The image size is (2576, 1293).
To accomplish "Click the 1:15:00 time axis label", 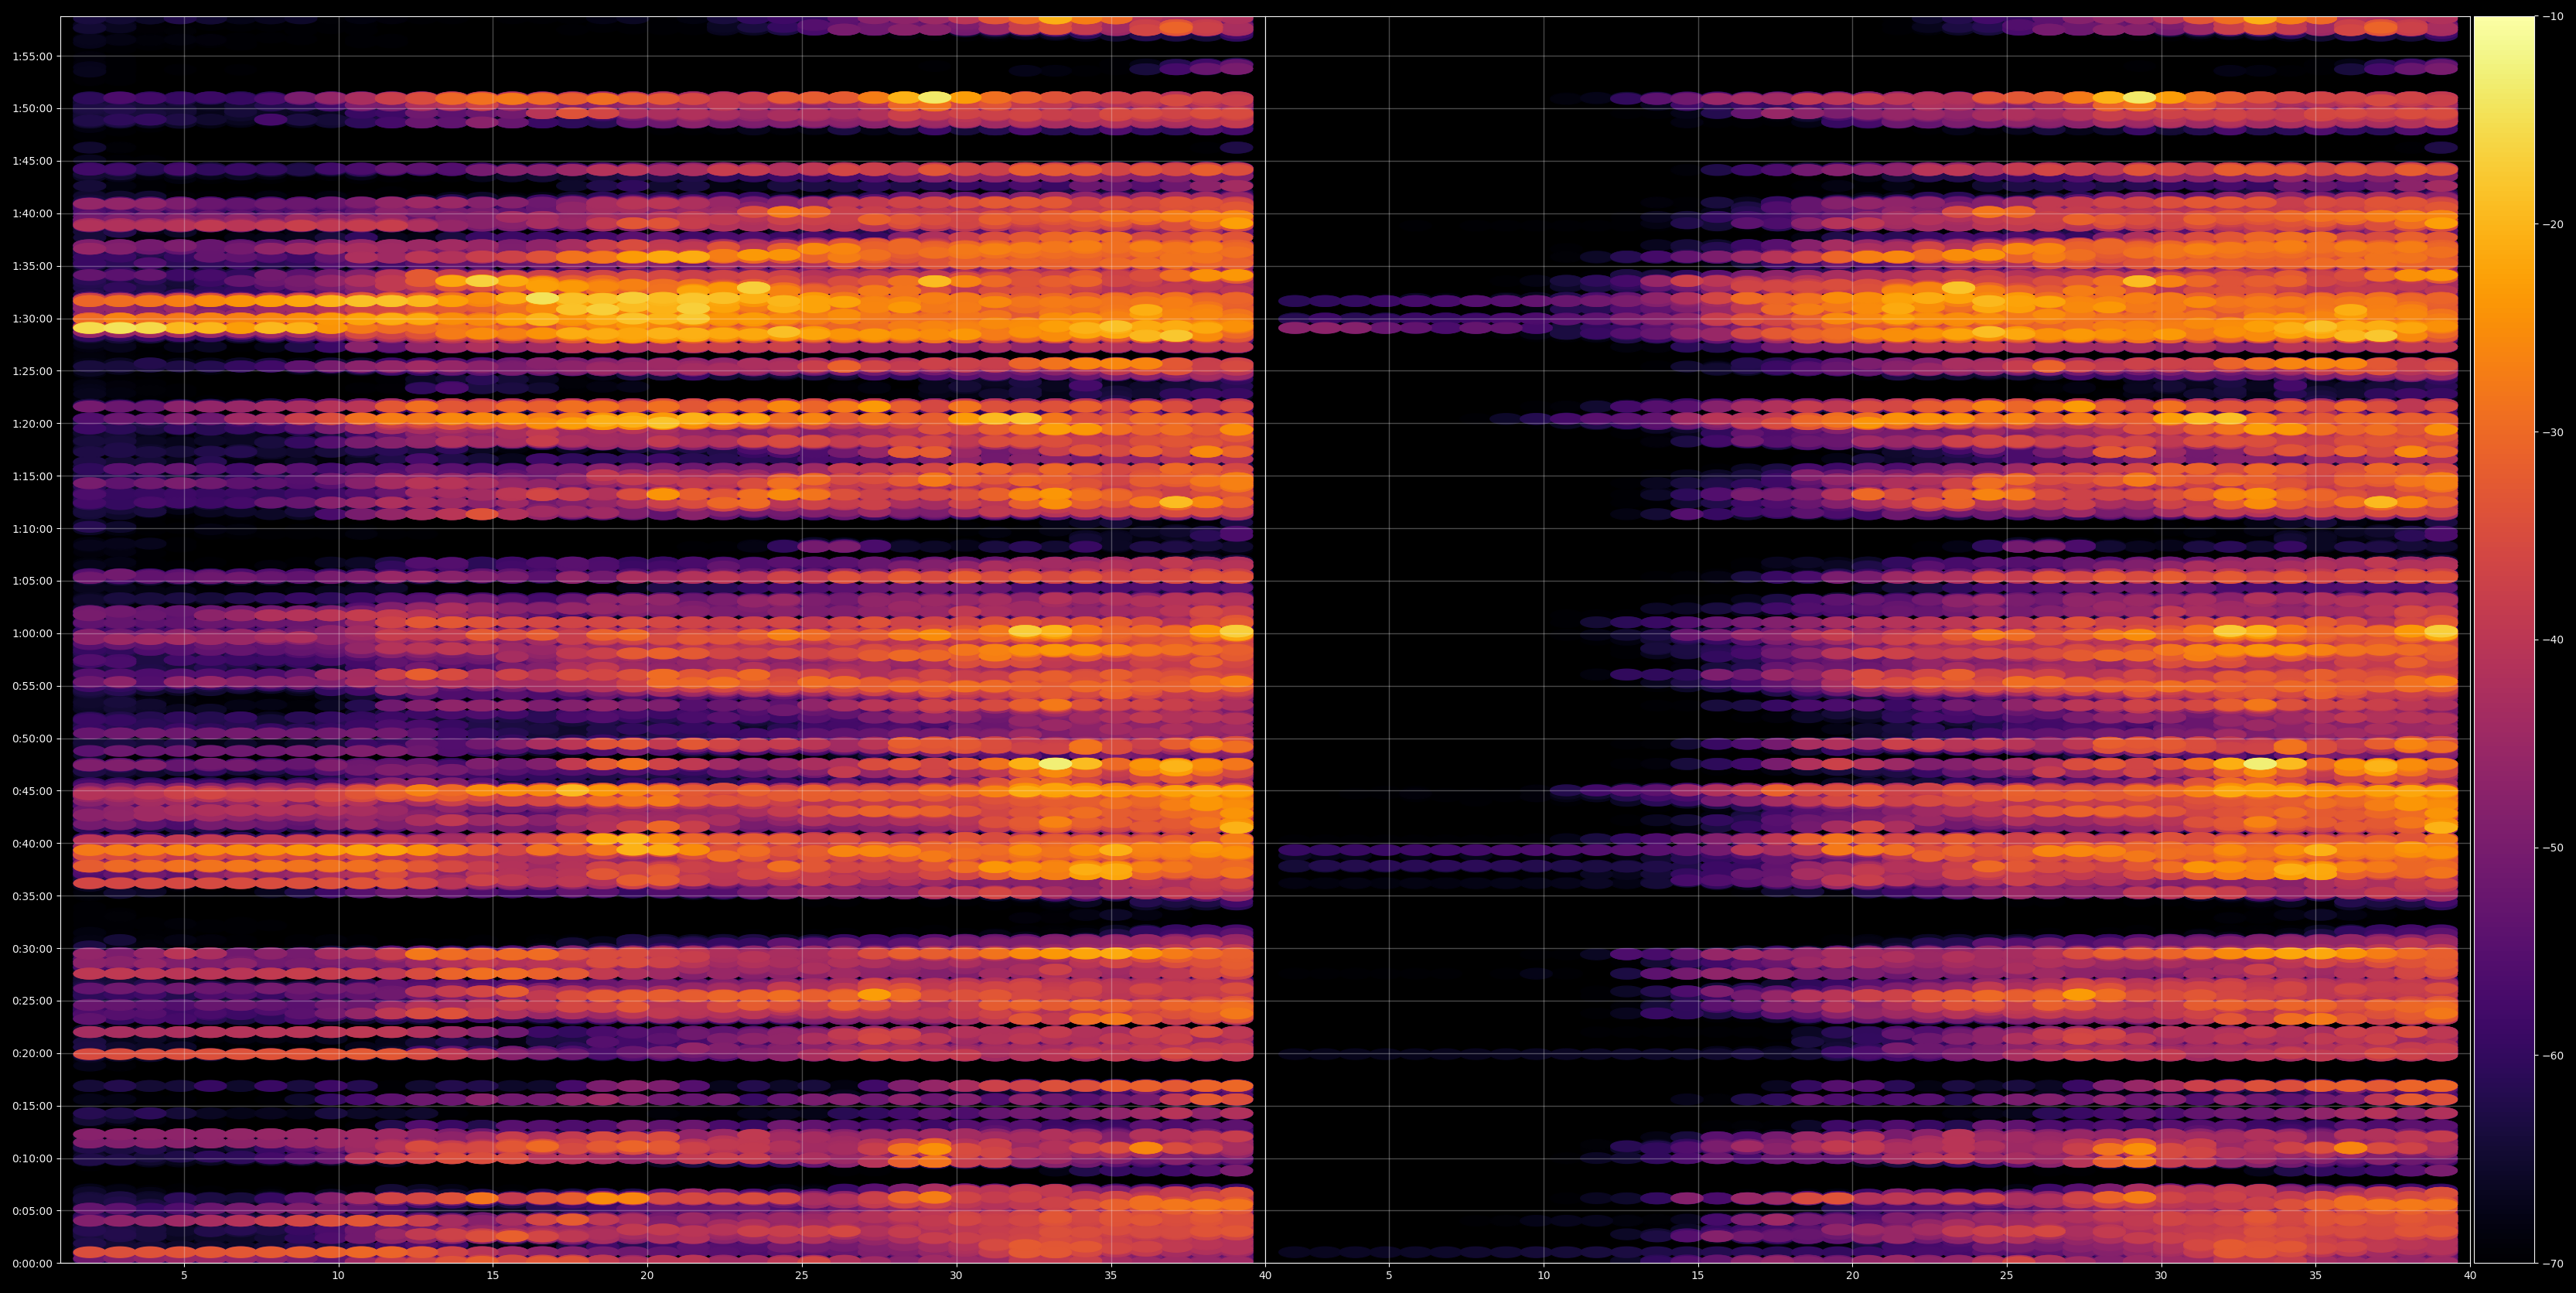I will click(x=32, y=476).
